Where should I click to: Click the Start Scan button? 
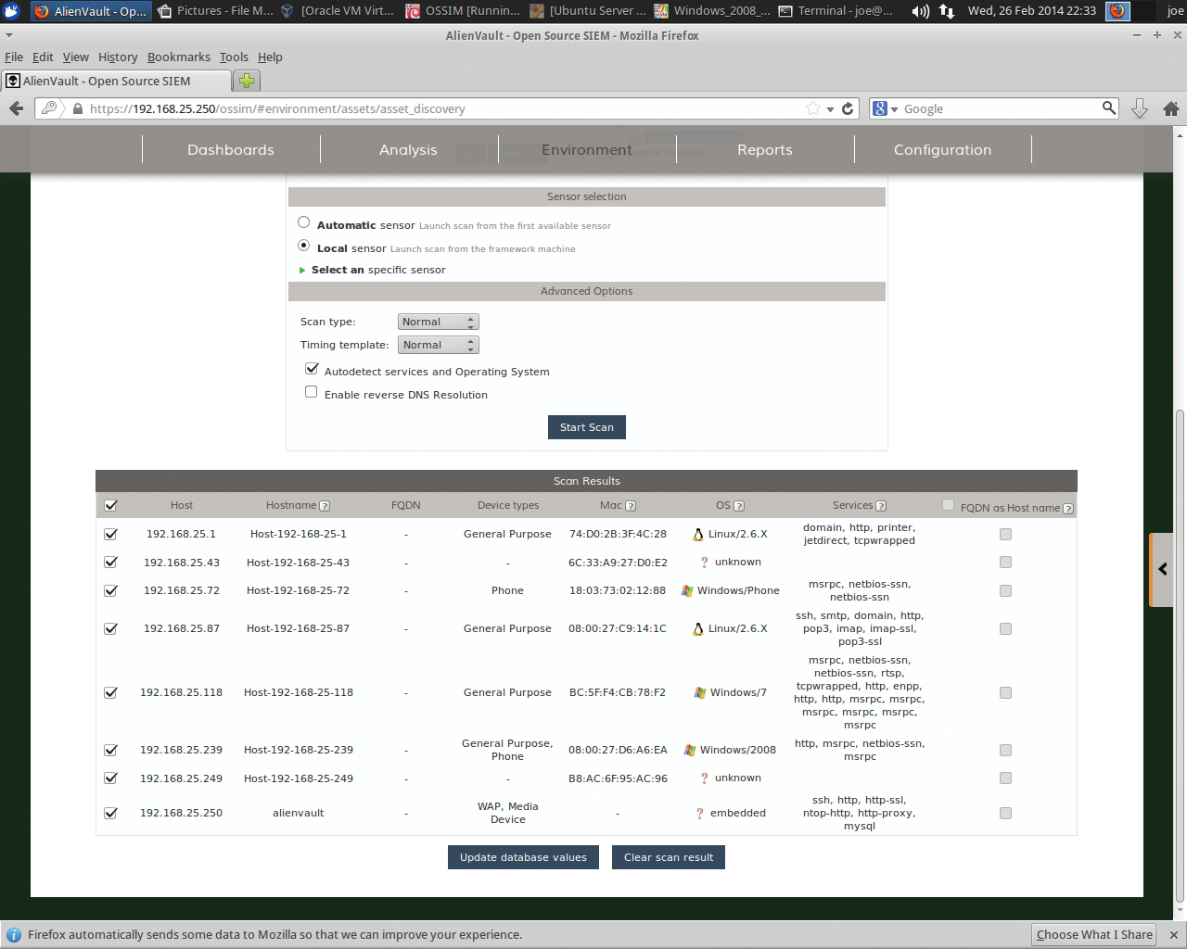point(587,427)
